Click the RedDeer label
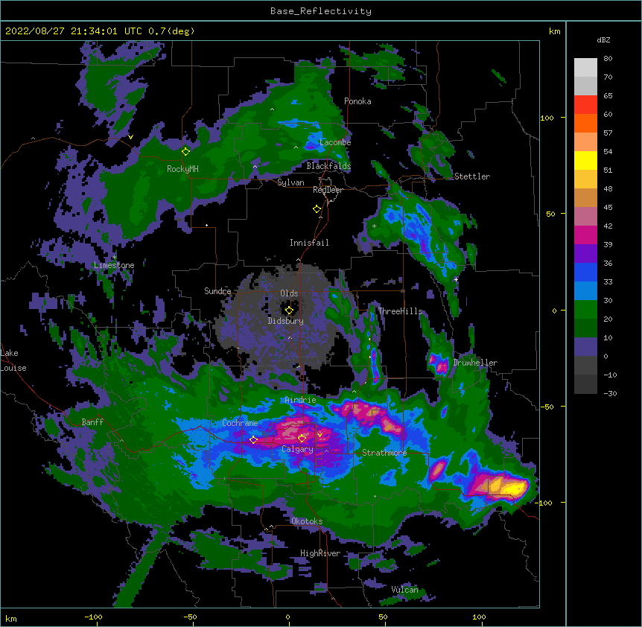Viewport: 642px width, 627px height. [328, 190]
